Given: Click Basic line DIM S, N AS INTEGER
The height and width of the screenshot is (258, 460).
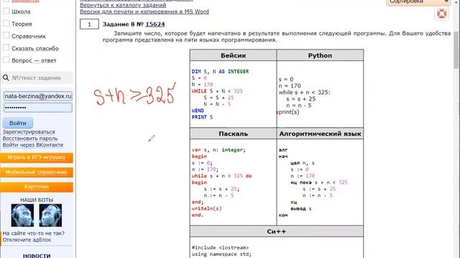Looking at the screenshot, I should tap(220, 72).
